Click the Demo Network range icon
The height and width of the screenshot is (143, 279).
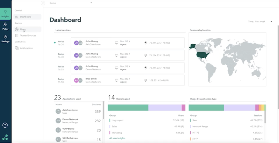(58, 121)
